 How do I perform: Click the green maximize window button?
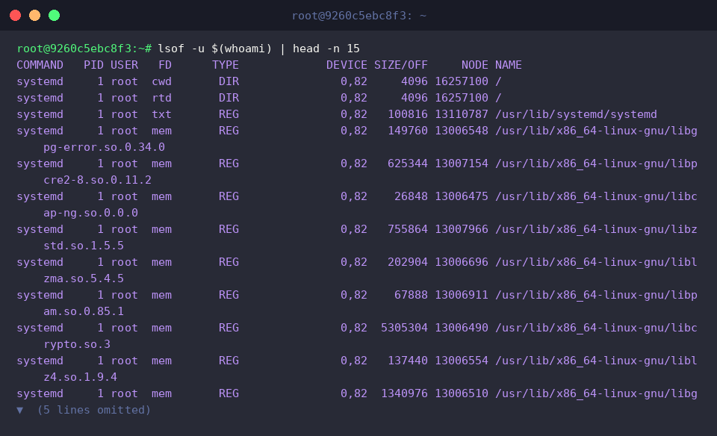[x=54, y=16]
